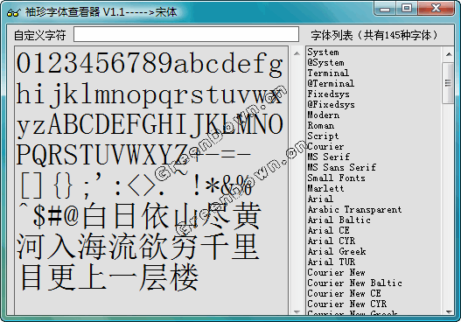
Task: Select the Courier font entry
Action: [x=325, y=146]
